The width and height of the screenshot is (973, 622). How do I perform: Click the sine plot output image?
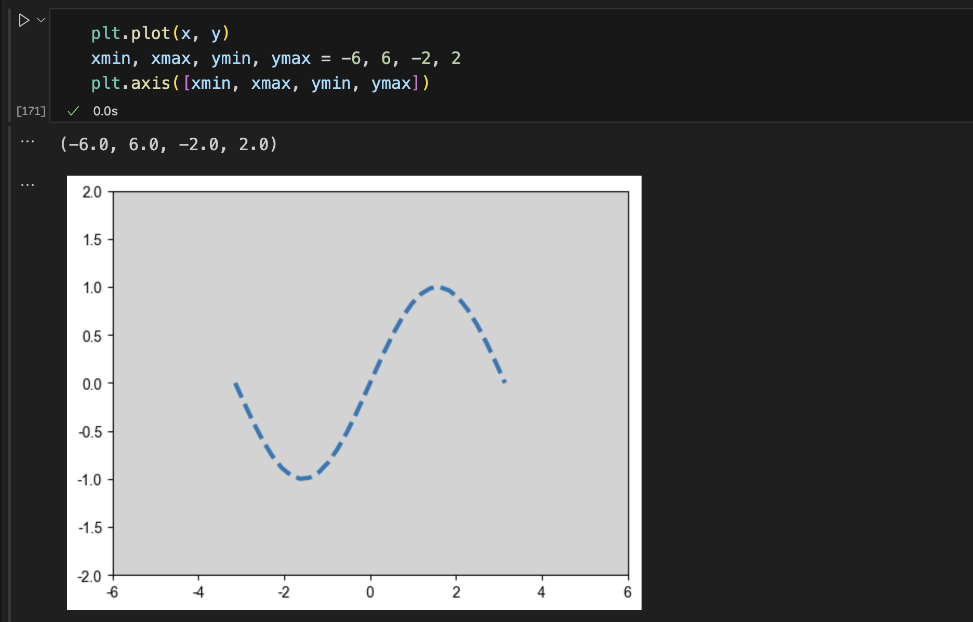point(354,392)
